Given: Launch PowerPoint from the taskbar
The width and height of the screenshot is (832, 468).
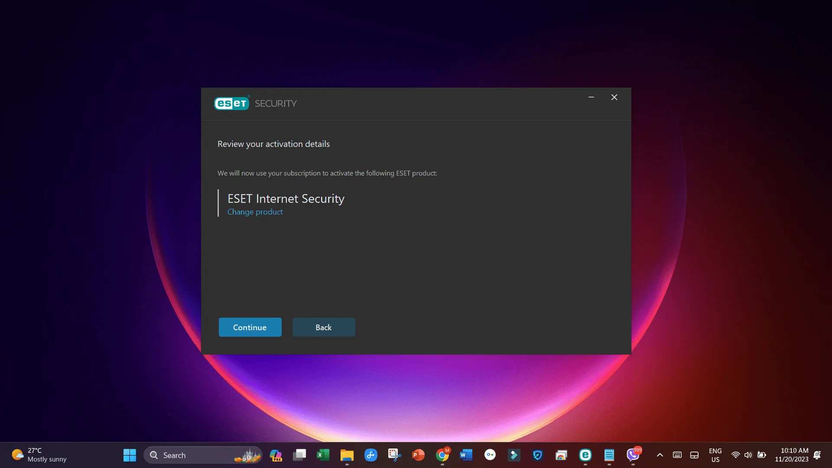Looking at the screenshot, I should click(x=418, y=455).
